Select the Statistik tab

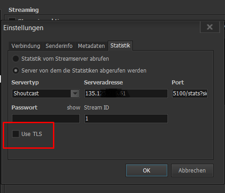click(120, 46)
